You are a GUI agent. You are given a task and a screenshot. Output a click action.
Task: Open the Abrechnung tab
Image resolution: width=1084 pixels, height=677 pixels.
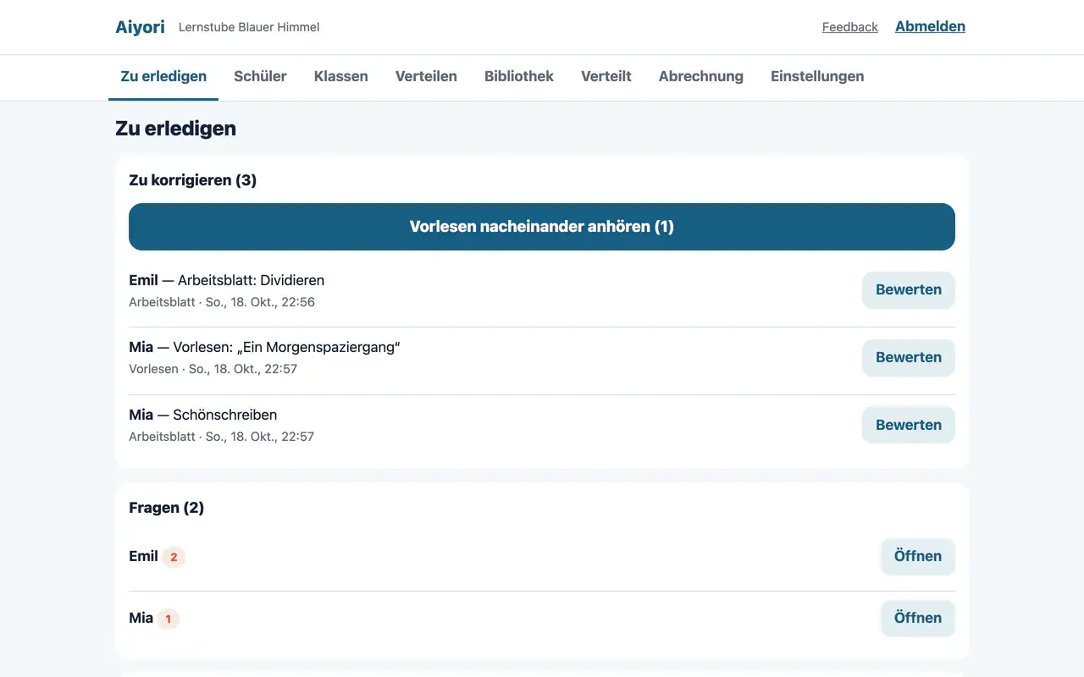(x=701, y=76)
